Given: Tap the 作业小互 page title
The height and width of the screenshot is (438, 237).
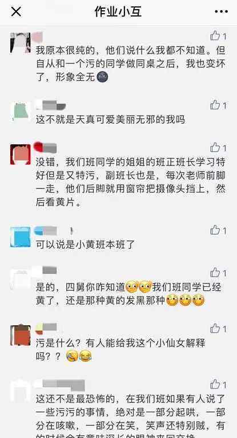Looking at the screenshot, I should click(x=118, y=11).
